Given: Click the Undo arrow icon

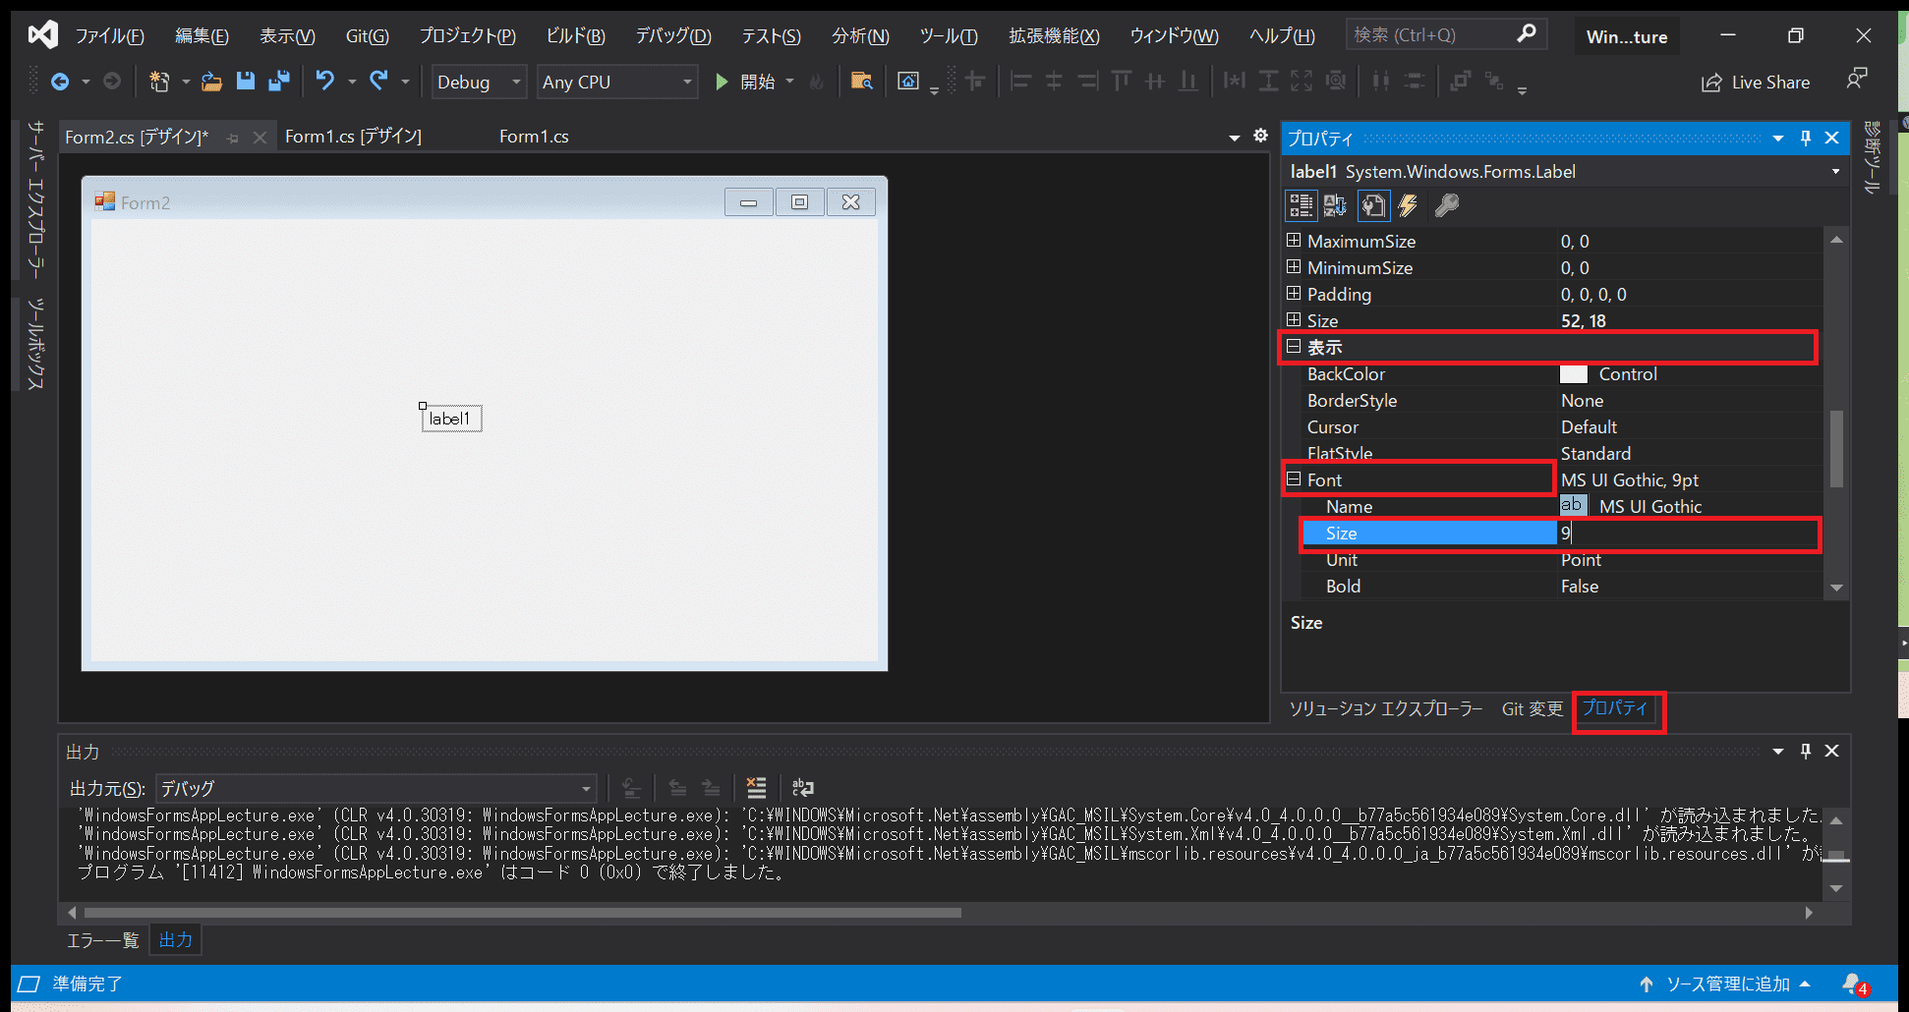Looking at the screenshot, I should [325, 82].
